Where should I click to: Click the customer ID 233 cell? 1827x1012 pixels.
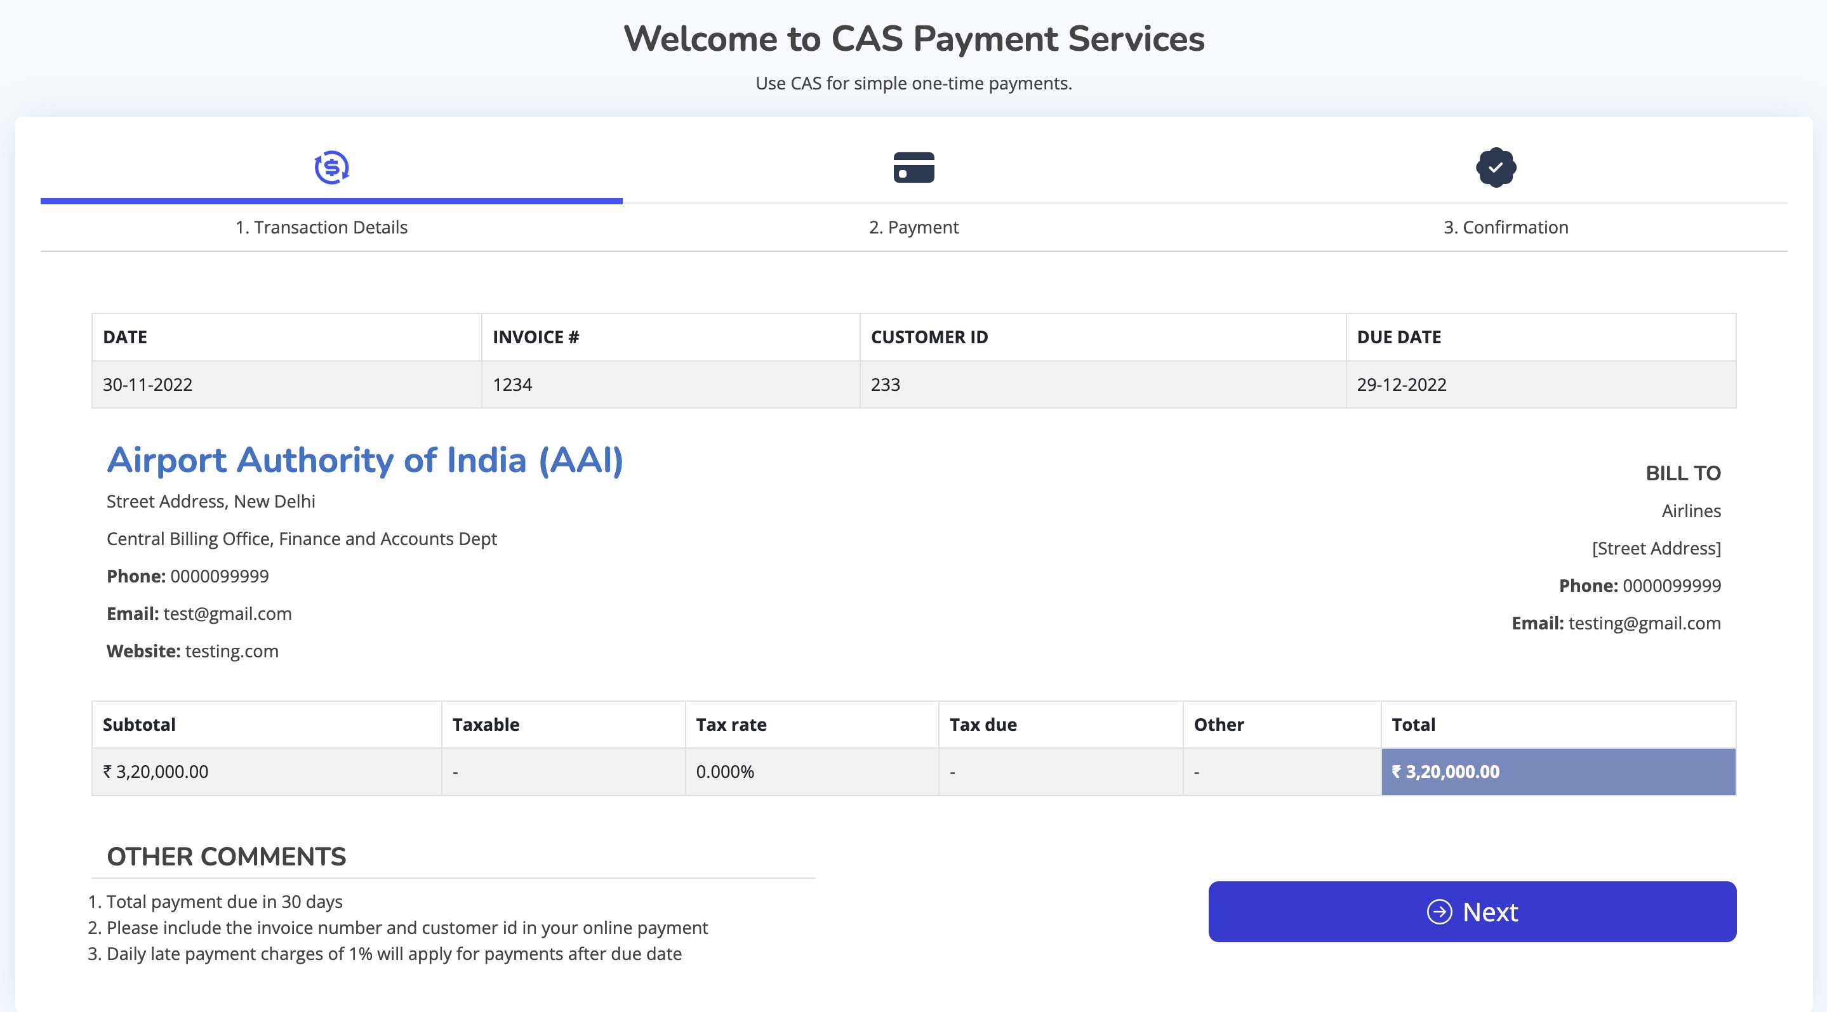point(1103,385)
